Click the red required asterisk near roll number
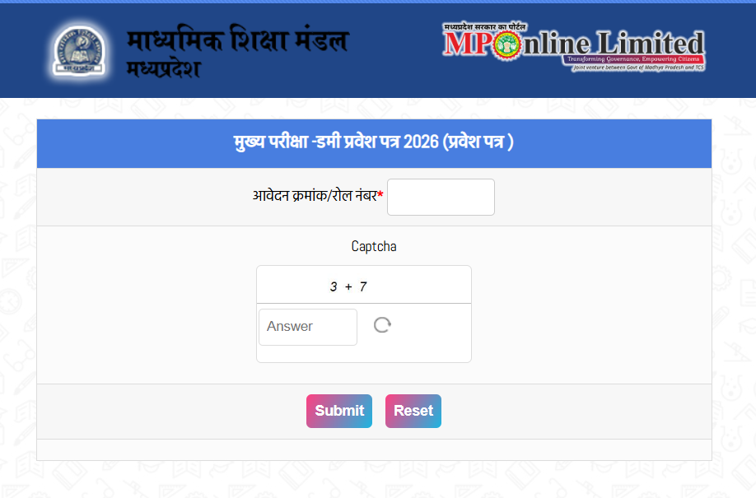 point(380,194)
